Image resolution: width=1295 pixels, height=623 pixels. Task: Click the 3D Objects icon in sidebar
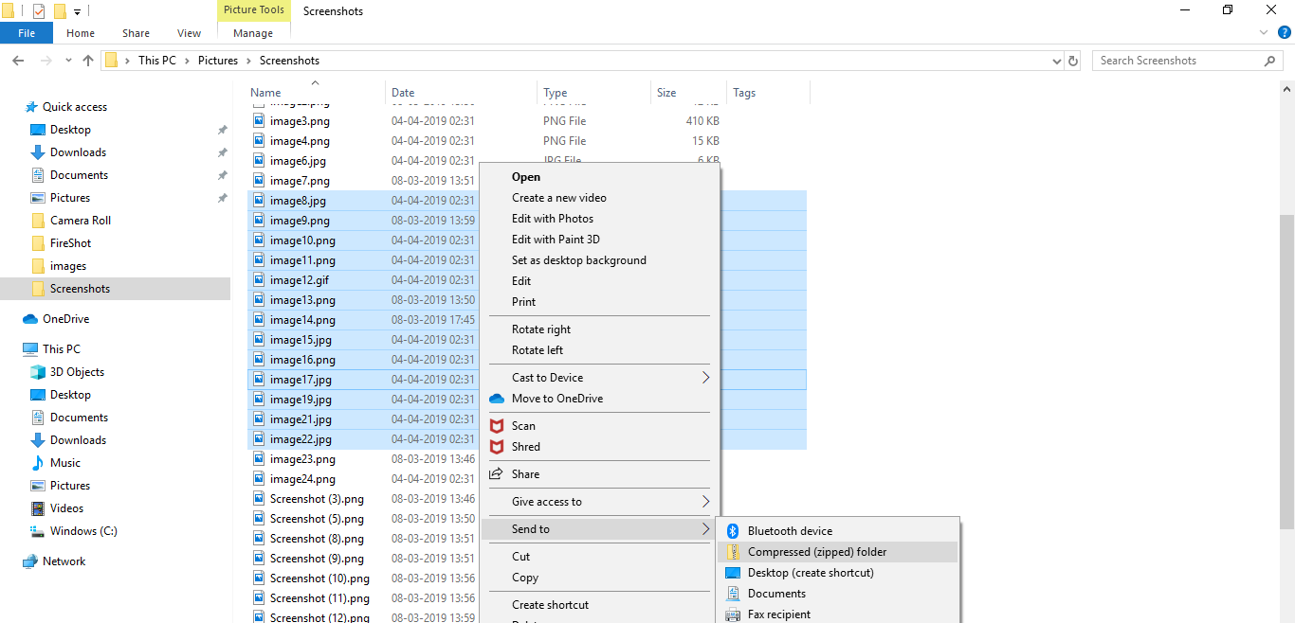38,372
